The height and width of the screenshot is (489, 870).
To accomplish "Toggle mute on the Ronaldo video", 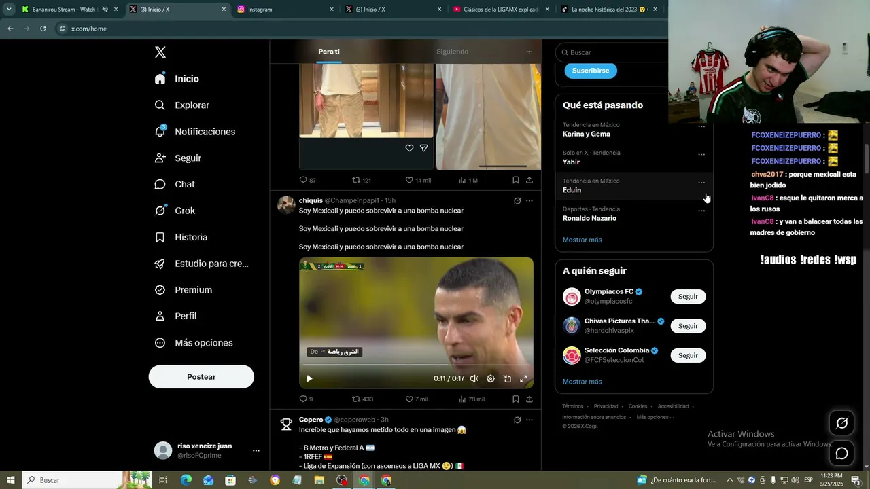I will click(474, 379).
